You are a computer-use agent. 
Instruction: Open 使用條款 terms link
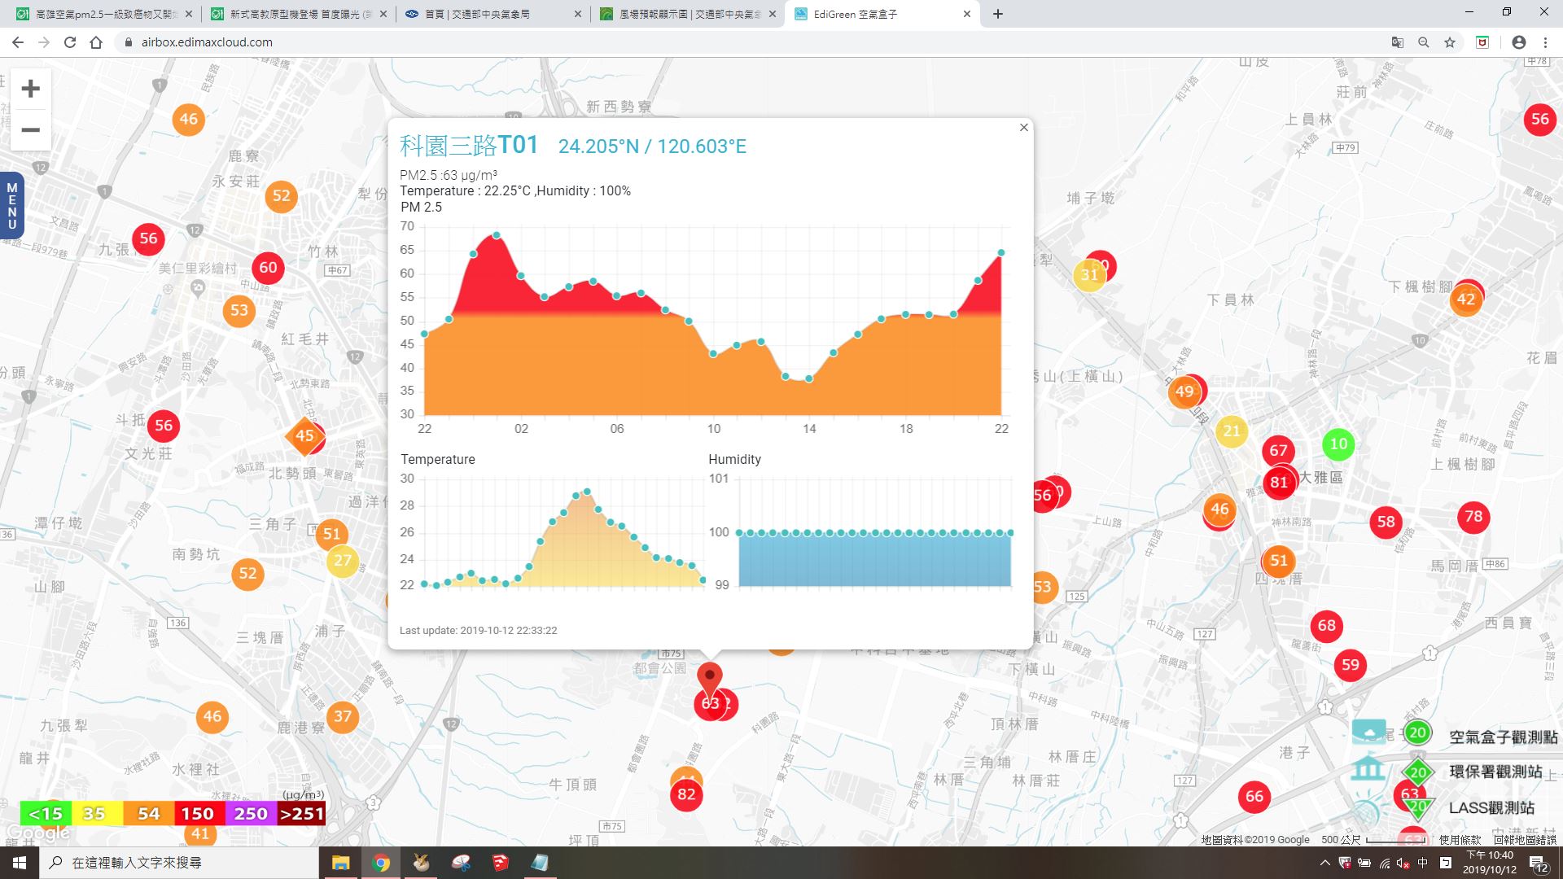pos(1460,839)
